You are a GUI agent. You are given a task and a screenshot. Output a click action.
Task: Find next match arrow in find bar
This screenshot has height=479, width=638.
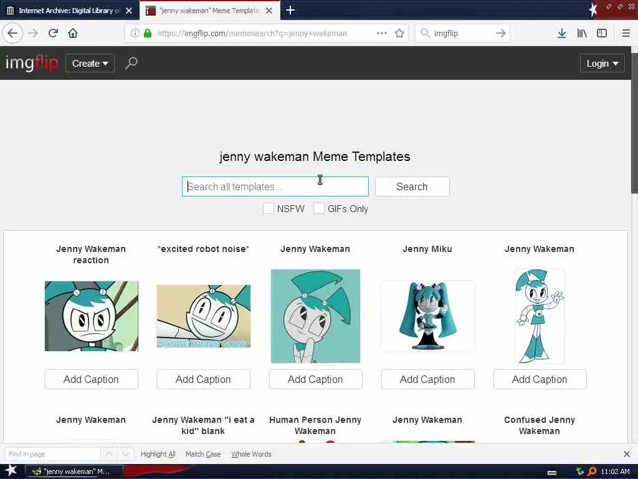[126, 454]
